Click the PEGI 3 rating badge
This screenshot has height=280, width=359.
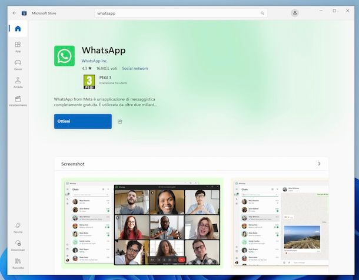[89, 82]
